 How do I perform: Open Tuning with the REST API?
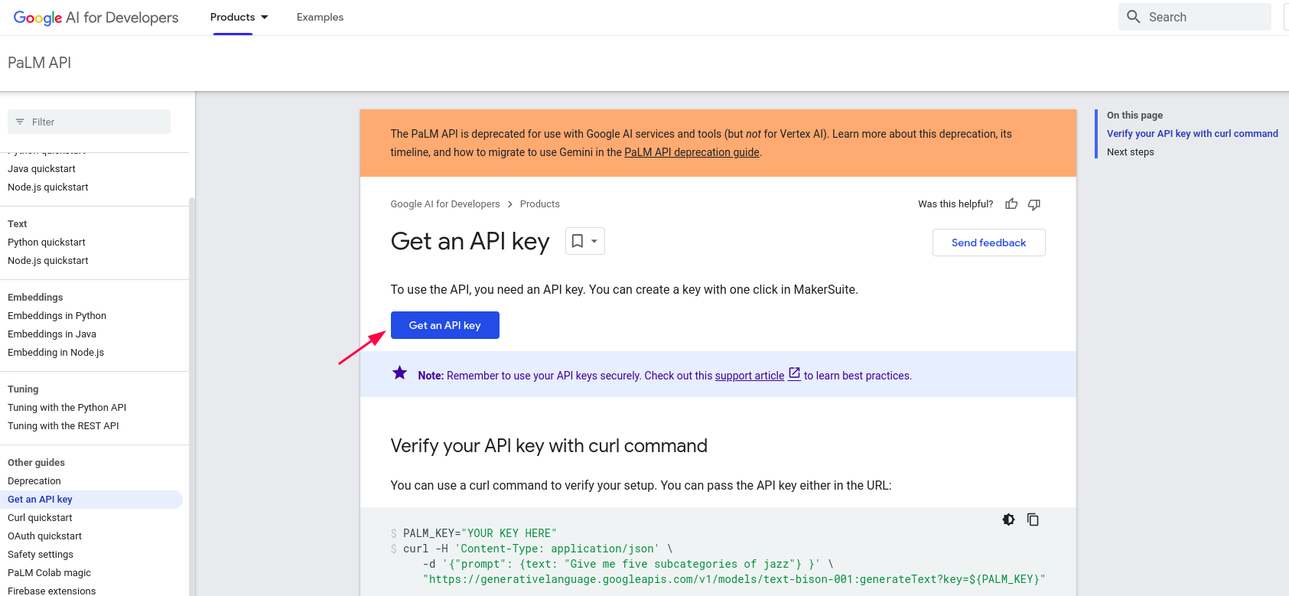[63, 425]
